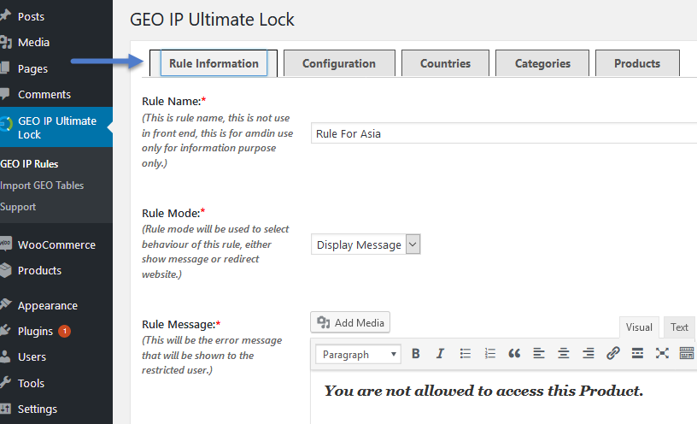Open the Categories tab
Screen dimensions: 697x424
pos(542,63)
